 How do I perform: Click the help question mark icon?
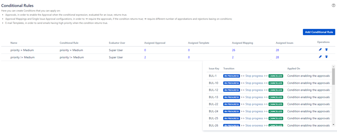coord(334,5)
